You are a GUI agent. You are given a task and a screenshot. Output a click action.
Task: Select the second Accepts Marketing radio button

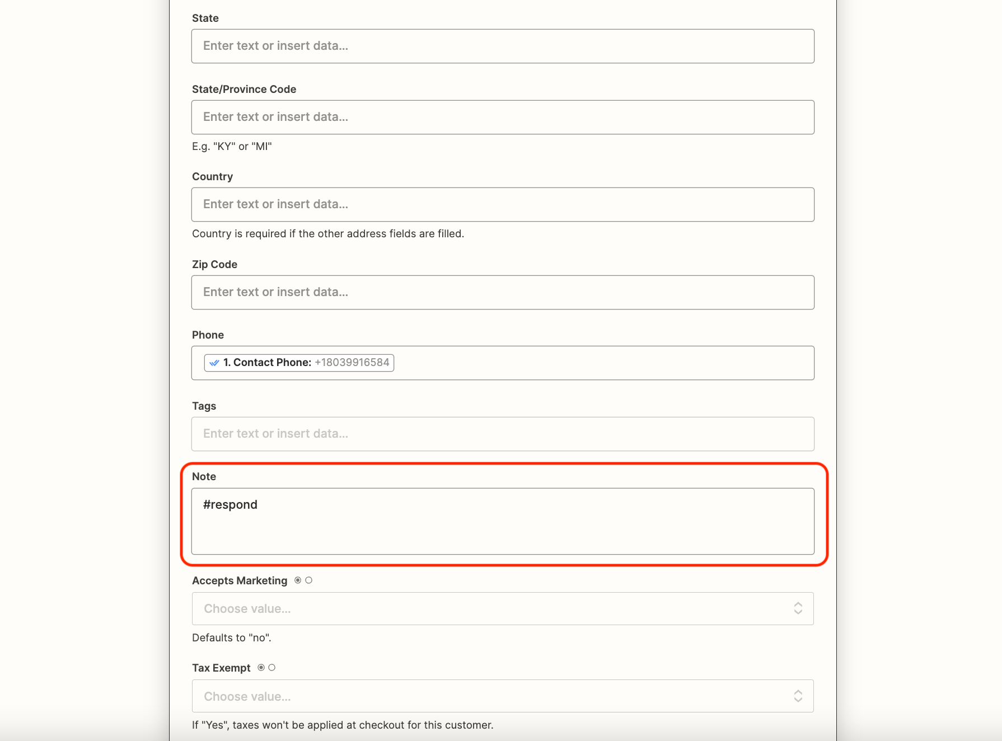[x=308, y=580]
